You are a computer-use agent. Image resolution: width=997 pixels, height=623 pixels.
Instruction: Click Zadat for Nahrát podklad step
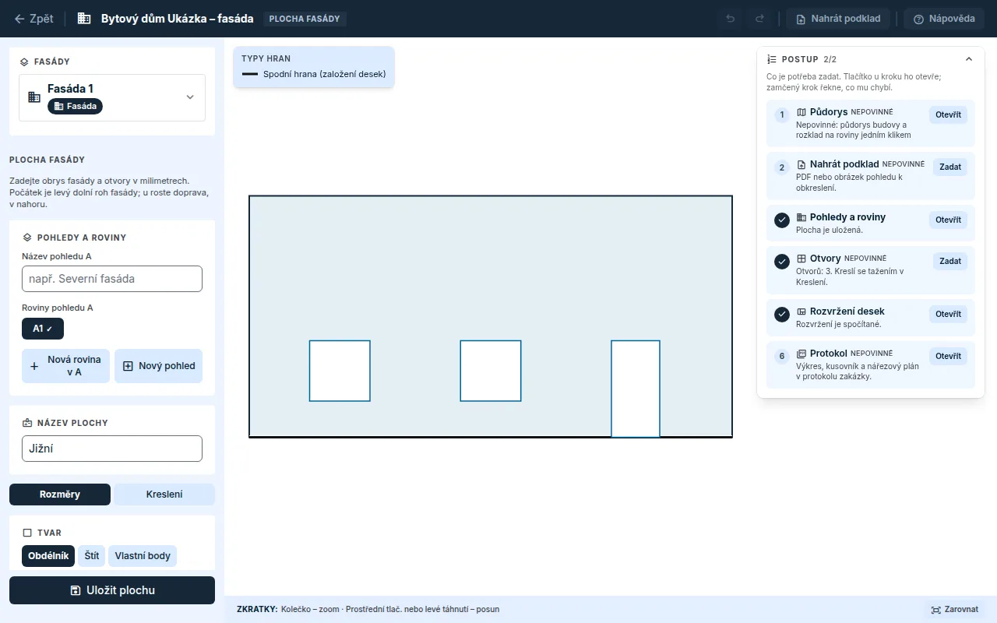pyautogui.click(x=950, y=167)
